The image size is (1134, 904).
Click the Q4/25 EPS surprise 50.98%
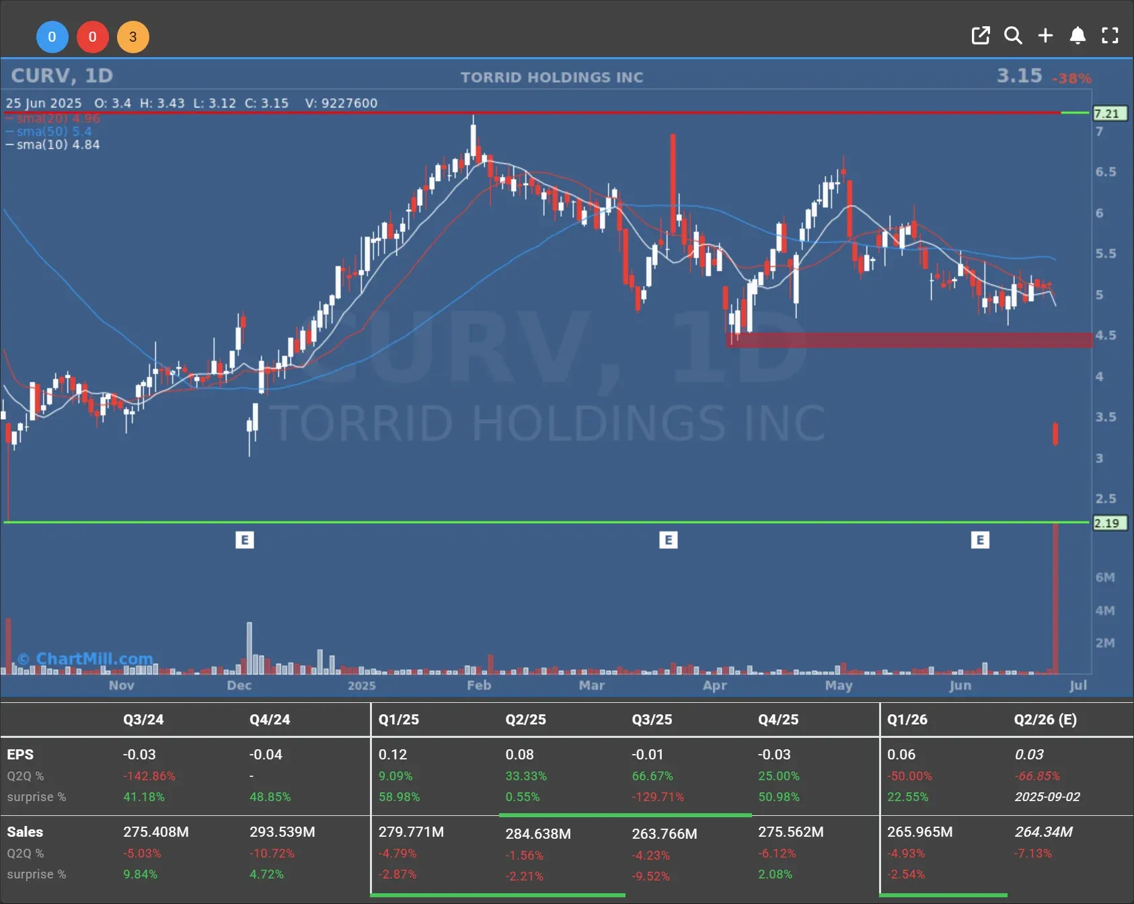[x=780, y=797]
